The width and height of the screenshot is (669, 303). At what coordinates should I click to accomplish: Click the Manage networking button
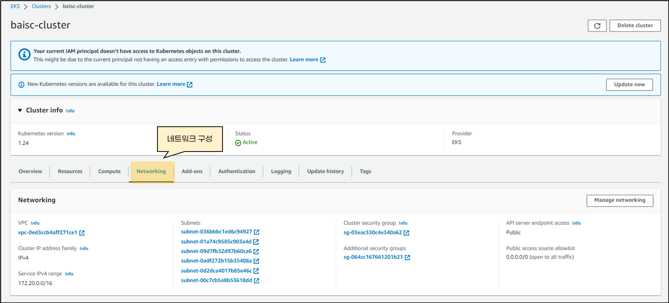620,201
